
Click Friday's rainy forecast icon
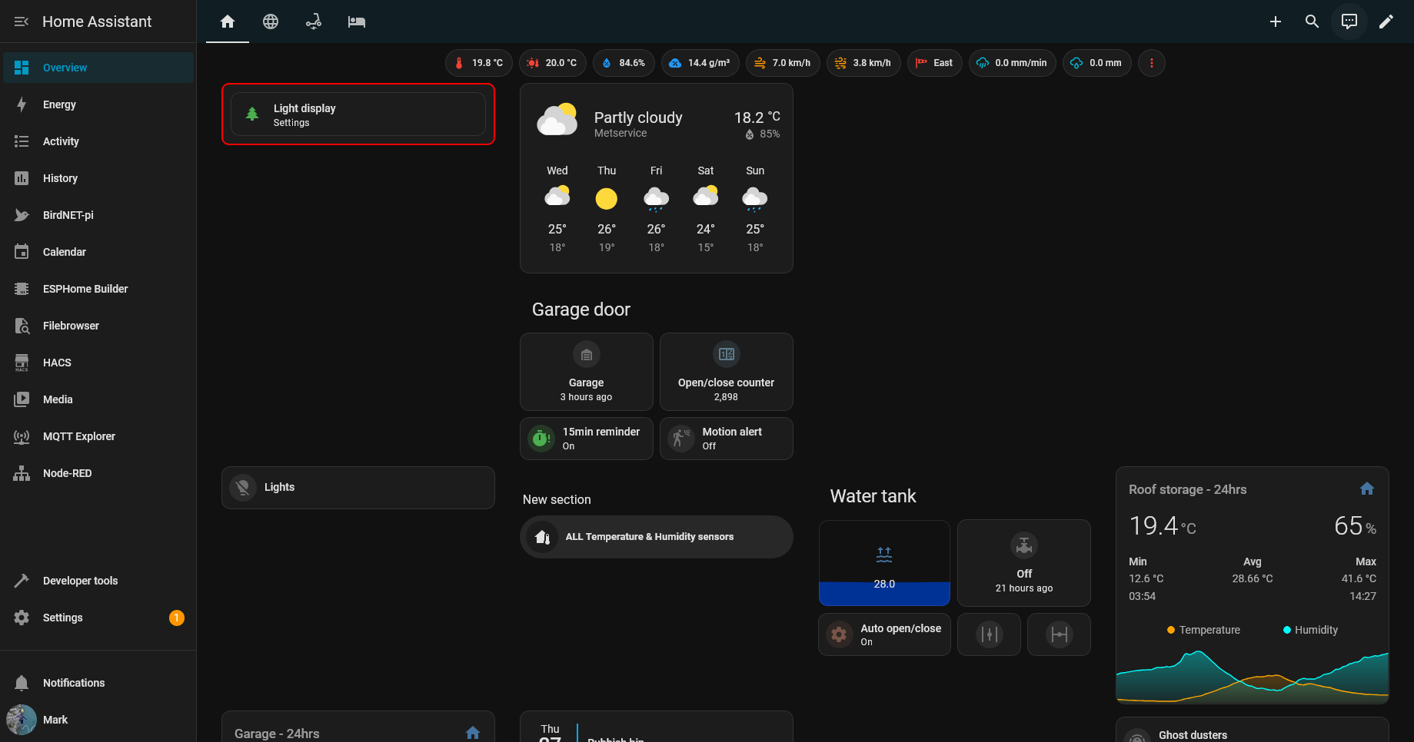tap(656, 199)
